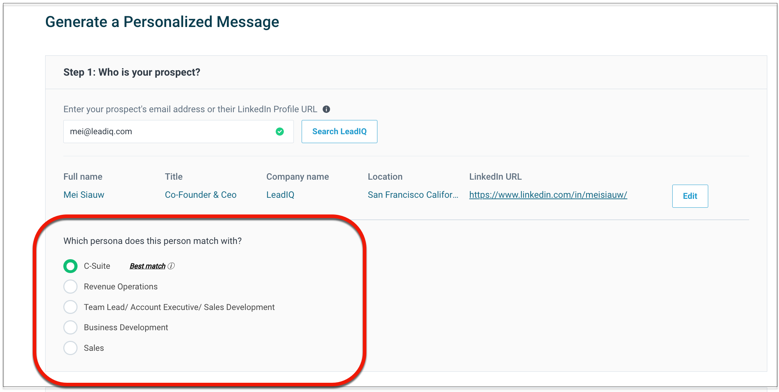Click the green checkmark in the email field
Image resolution: width=779 pixels, height=392 pixels.
tap(280, 132)
